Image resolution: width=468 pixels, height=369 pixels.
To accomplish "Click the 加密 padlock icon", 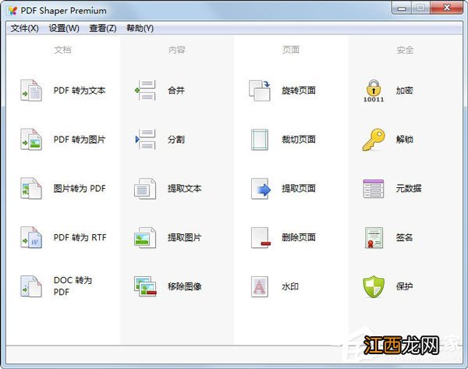I will [x=374, y=90].
